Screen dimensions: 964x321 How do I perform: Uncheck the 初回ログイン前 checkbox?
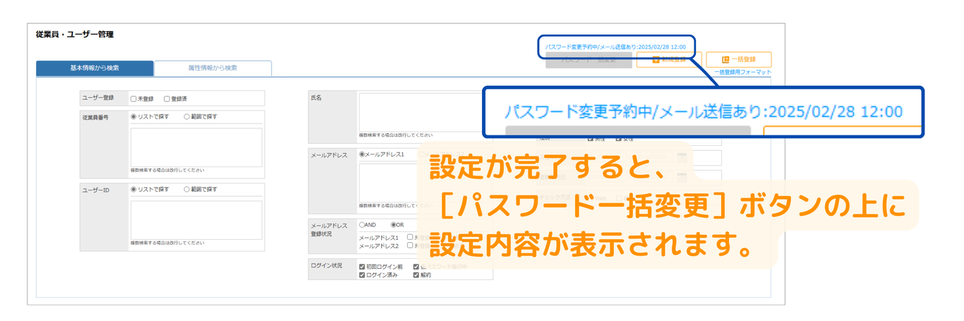tap(362, 267)
